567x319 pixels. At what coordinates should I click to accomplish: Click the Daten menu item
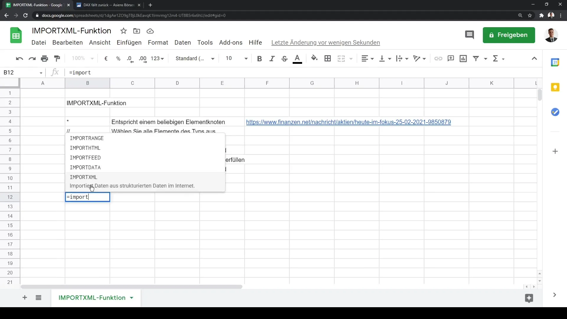coord(183,42)
